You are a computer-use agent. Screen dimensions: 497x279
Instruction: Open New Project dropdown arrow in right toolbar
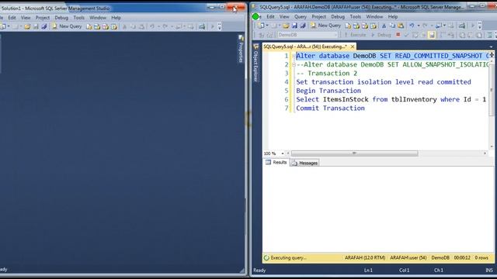(267, 26)
